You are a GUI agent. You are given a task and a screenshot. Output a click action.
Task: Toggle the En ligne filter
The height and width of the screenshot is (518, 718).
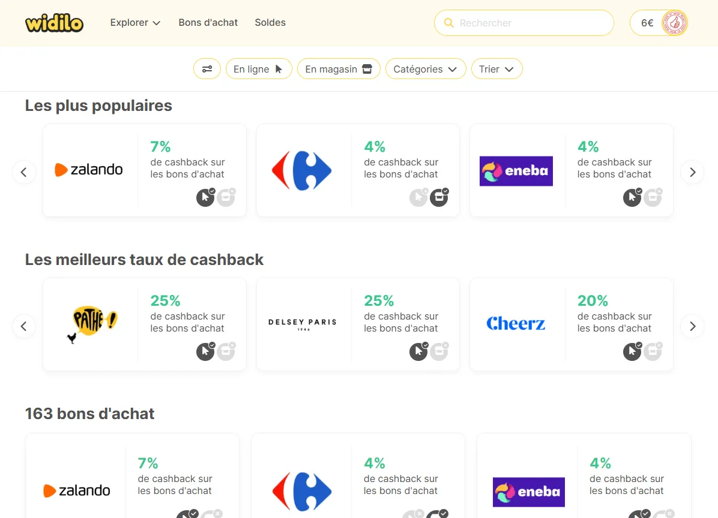tap(259, 69)
